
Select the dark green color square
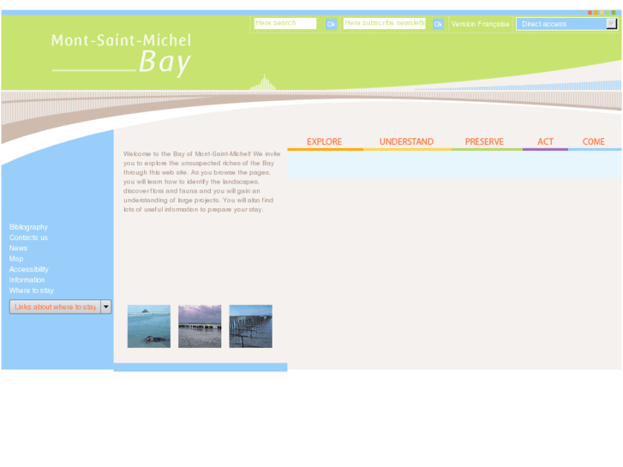pos(614,13)
